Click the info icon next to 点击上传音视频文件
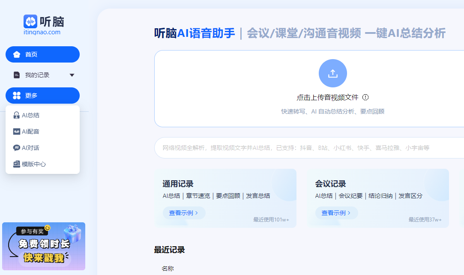This screenshot has height=275, width=464. tap(365, 97)
